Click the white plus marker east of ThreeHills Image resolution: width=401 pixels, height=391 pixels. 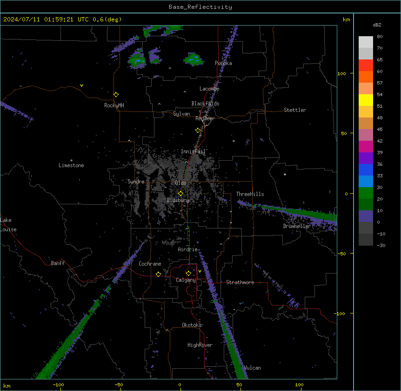(x=285, y=174)
